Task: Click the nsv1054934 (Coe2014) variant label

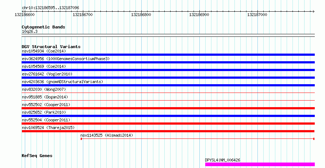Action: pyautogui.click(x=44, y=51)
